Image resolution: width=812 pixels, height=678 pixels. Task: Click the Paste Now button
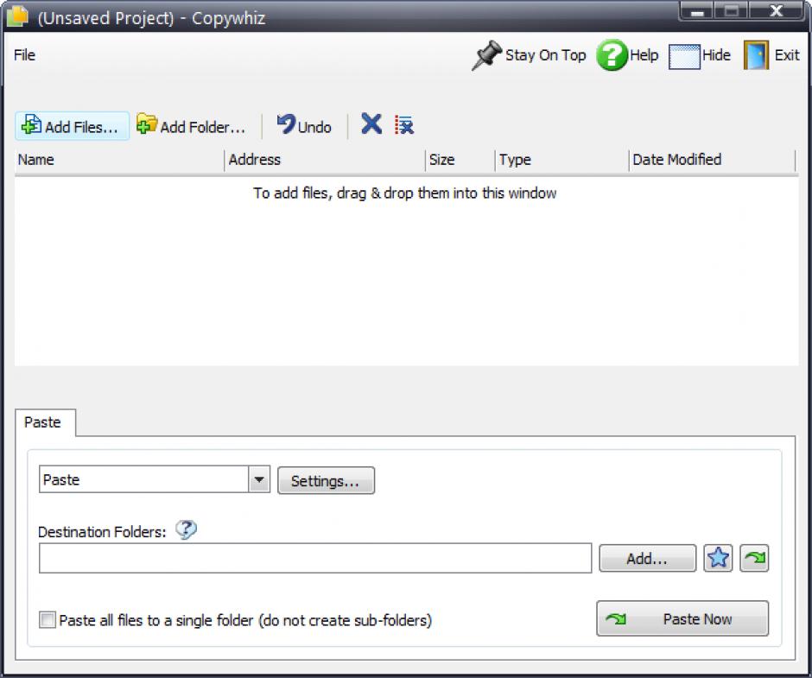coord(682,618)
